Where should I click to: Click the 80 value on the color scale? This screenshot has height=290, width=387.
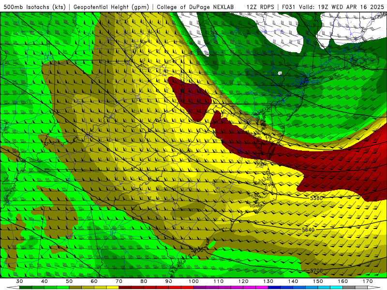pyautogui.click(x=144, y=281)
